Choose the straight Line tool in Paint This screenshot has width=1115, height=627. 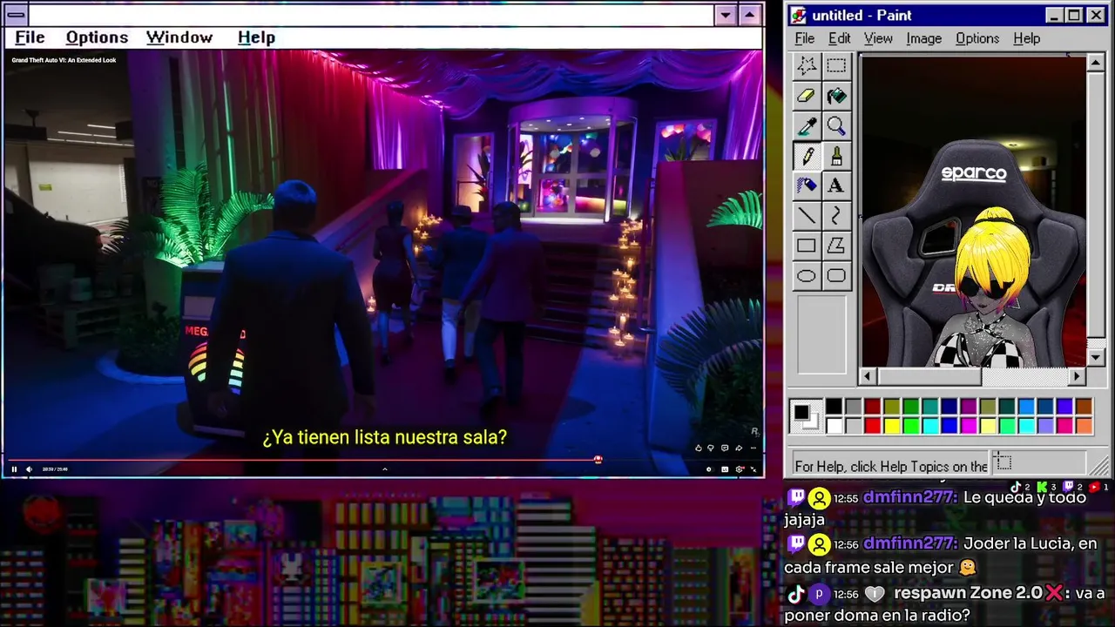click(807, 216)
